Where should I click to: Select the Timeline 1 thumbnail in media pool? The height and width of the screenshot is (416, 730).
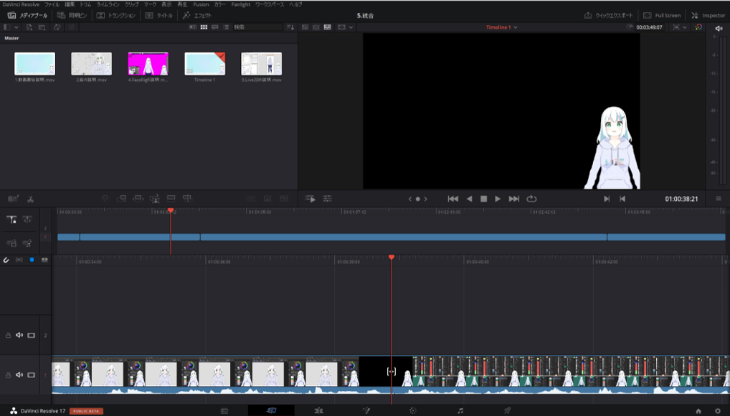point(205,63)
